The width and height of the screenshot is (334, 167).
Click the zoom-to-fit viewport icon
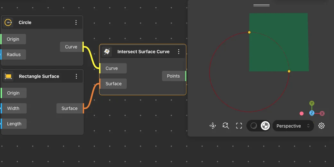pos(213,126)
